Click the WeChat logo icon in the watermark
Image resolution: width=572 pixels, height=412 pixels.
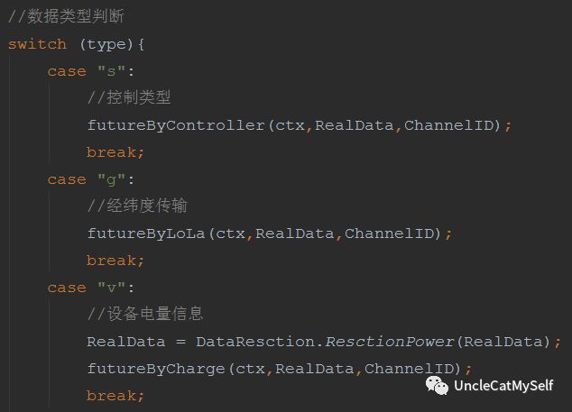[437, 386]
